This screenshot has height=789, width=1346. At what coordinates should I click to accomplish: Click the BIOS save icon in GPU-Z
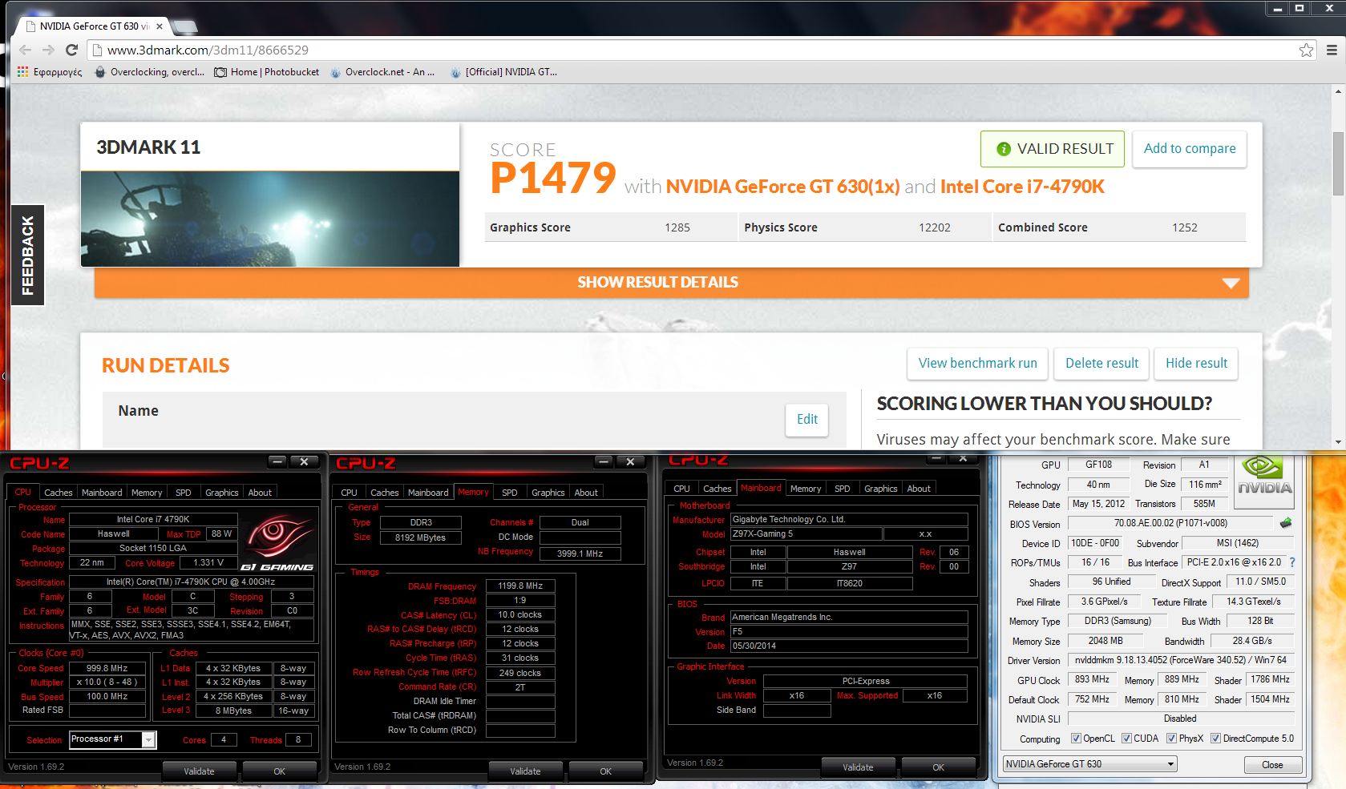click(x=1286, y=523)
